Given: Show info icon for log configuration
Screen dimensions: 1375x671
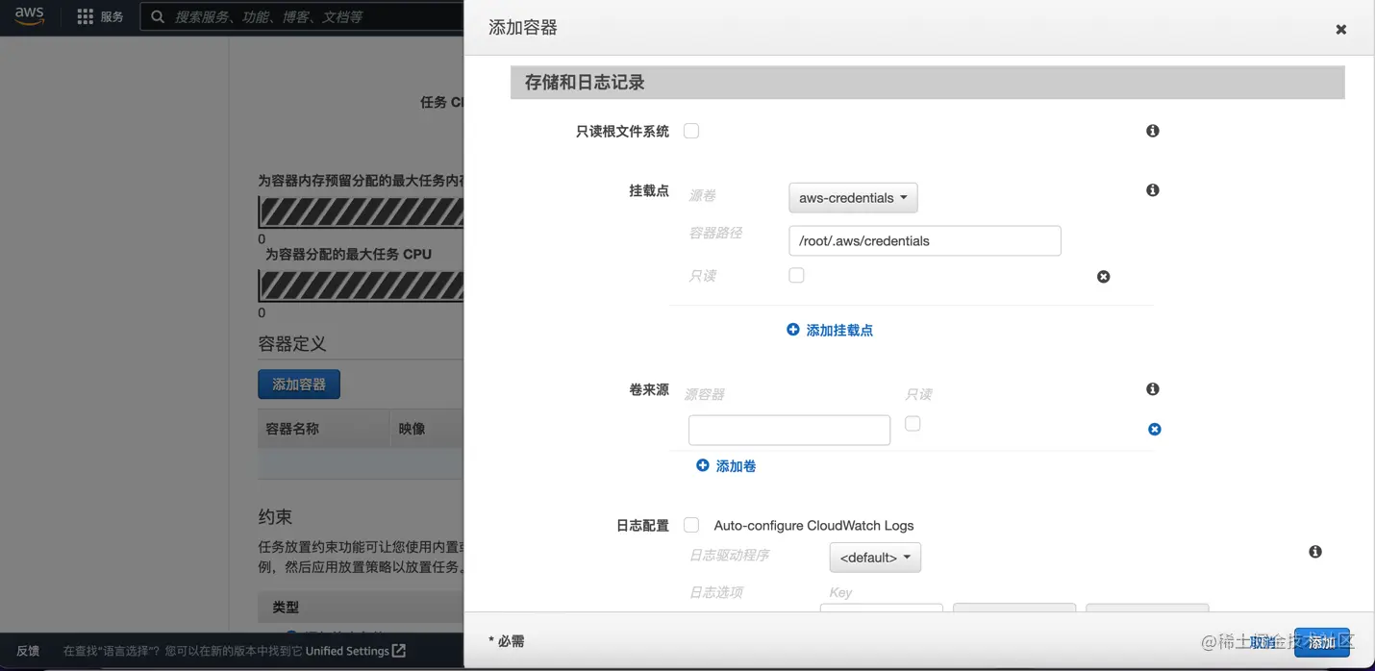Looking at the screenshot, I should coord(1315,552).
